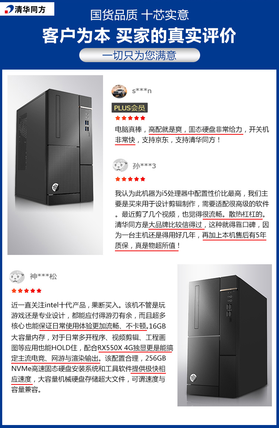Click the five stars under 孙***3
The height and width of the screenshot is (428, 279).
(130, 179)
